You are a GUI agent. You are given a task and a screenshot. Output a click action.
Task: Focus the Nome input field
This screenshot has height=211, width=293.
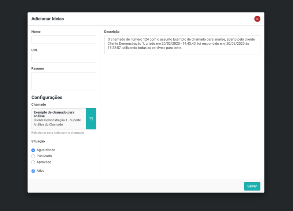[64, 40]
